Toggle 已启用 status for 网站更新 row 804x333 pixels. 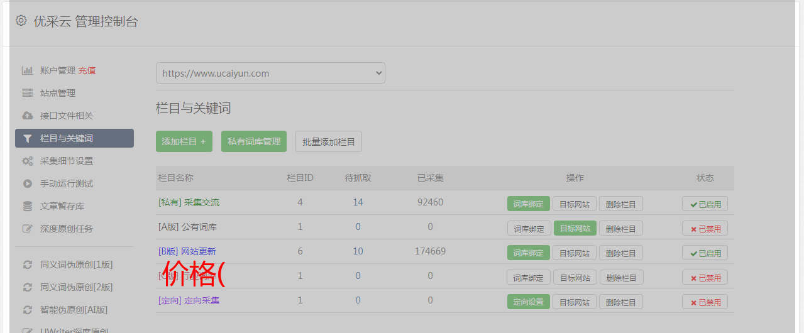(x=705, y=253)
